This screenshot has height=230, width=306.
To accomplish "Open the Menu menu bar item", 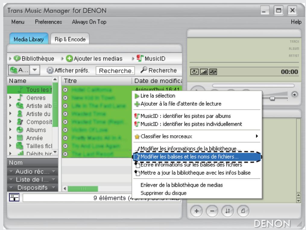I will [x=18, y=22].
